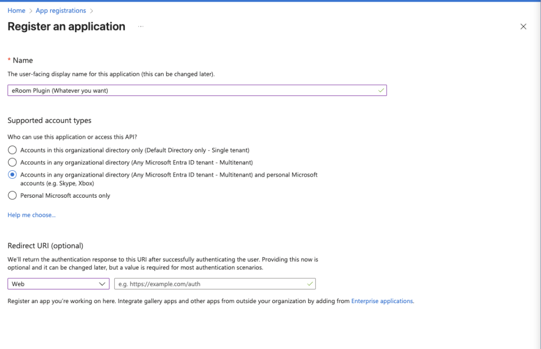
Task: Click into the application Name text field
Action: (x=190, y=91)
